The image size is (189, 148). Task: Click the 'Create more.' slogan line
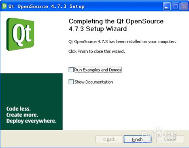(x=22, y=115)
